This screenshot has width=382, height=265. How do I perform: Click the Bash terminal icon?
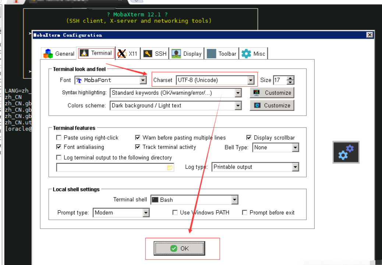coord(155,200)
